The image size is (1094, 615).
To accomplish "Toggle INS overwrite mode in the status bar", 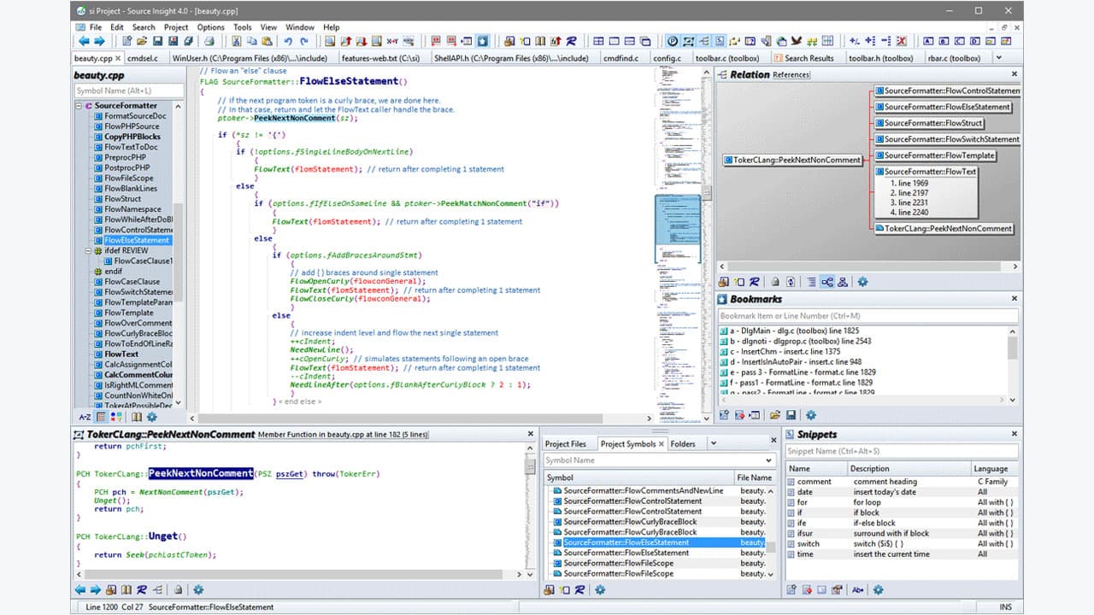I will 1005,607.
